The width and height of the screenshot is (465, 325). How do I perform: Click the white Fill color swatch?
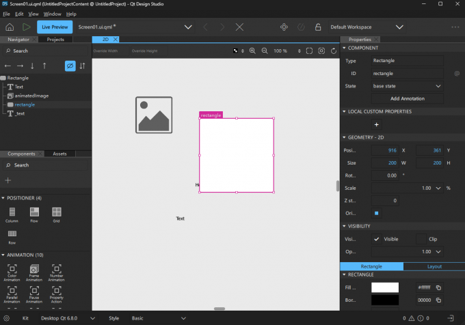pyautogui.click(x=384, y=287)
